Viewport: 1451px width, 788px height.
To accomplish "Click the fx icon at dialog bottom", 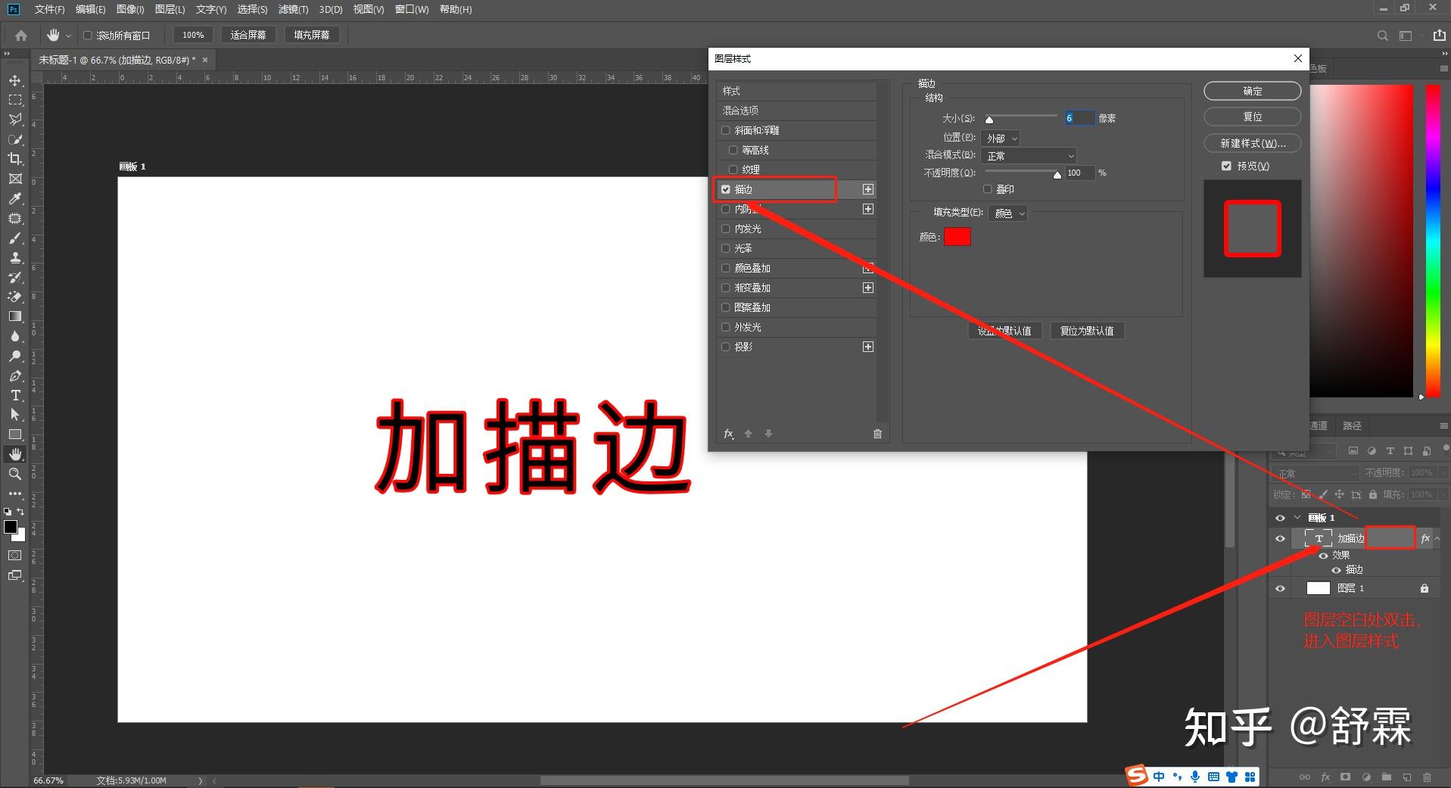I will 727,433.
